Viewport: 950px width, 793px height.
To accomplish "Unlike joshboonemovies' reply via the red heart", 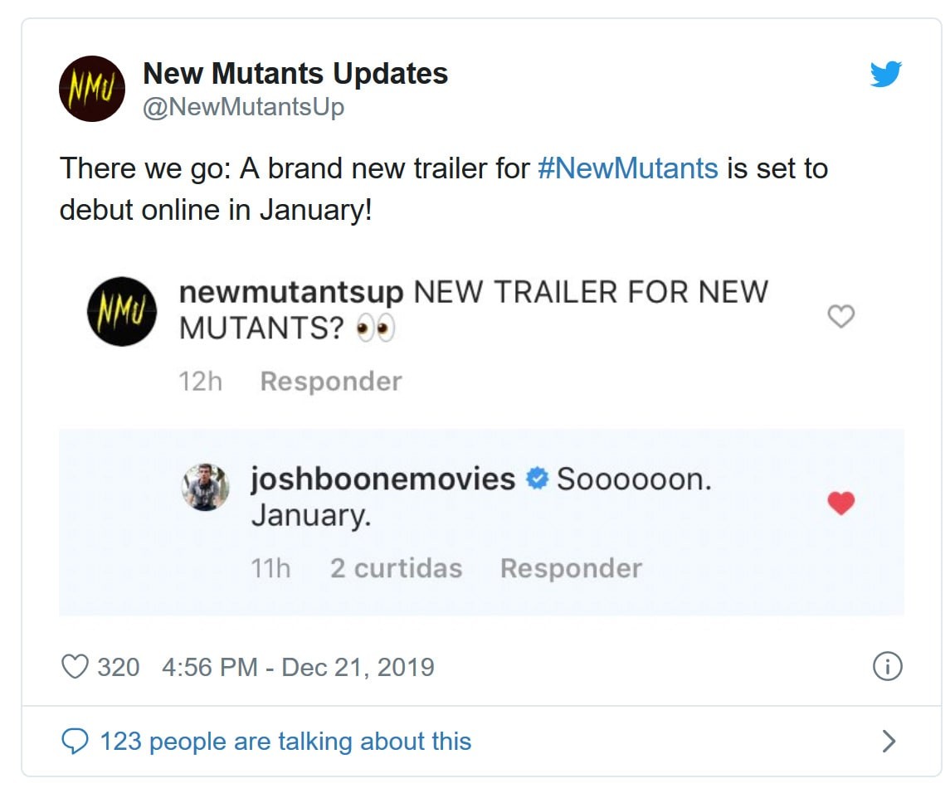I will pyautogui.click(x=840, y=503).
